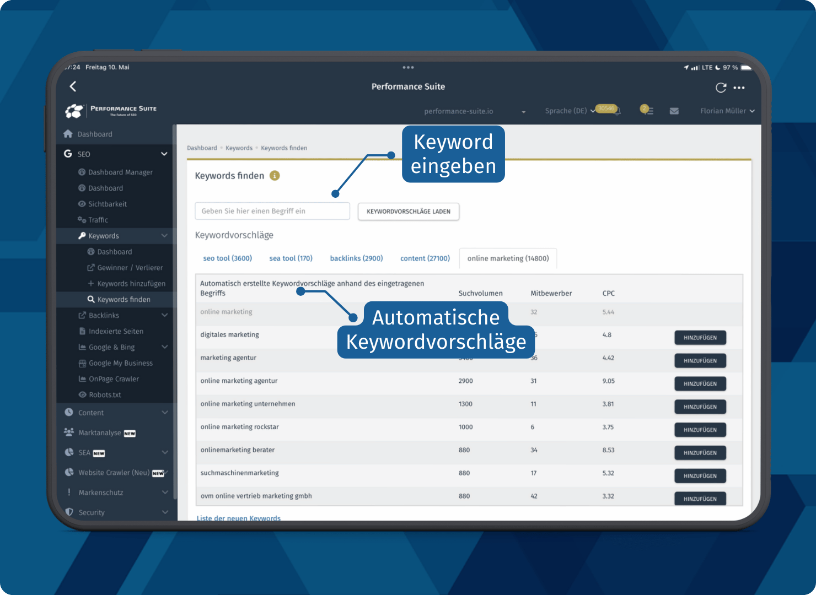Expand the Backlinks sidebar submenu
The height and width of the screenshot is (595, 816).
pyautogui.click(x=164, y=315)
